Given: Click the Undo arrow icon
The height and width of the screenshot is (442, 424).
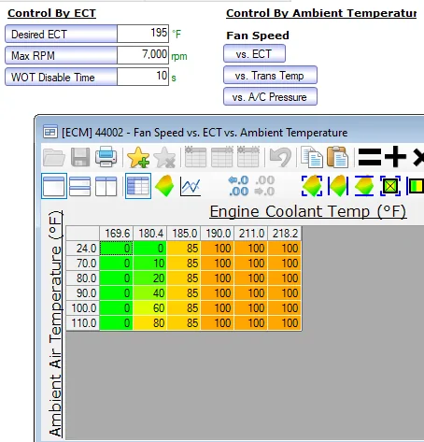Looking at the screenshot, I should [280, 157].
